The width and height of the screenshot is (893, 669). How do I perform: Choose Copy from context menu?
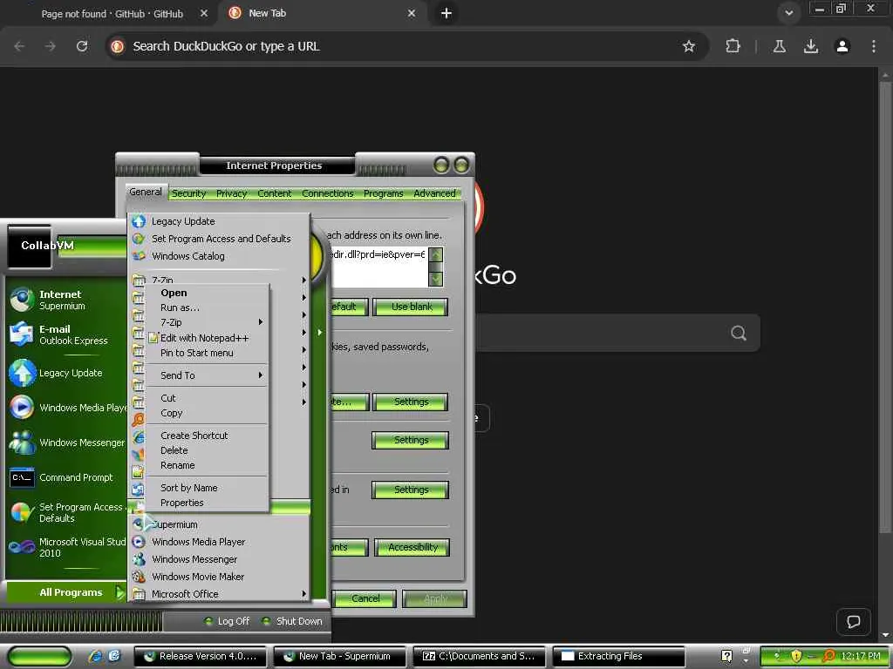(207, 413)
